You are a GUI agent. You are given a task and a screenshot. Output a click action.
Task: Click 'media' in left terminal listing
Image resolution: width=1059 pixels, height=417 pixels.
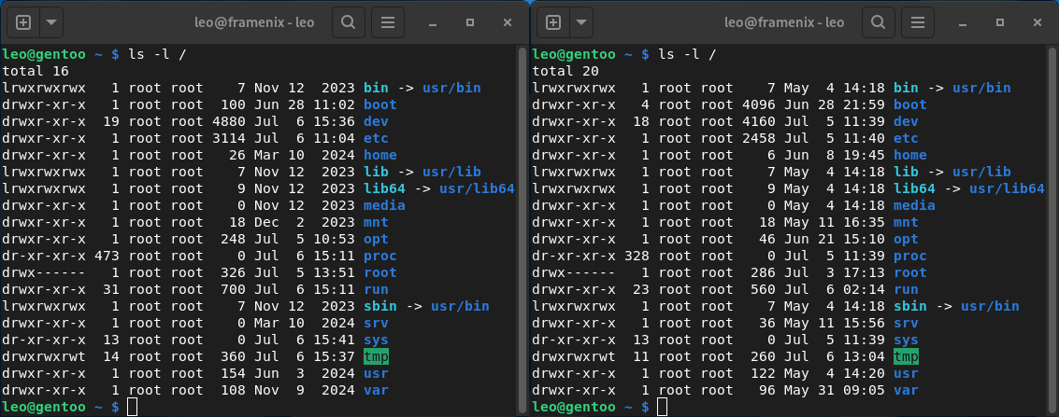click(384, 205)
